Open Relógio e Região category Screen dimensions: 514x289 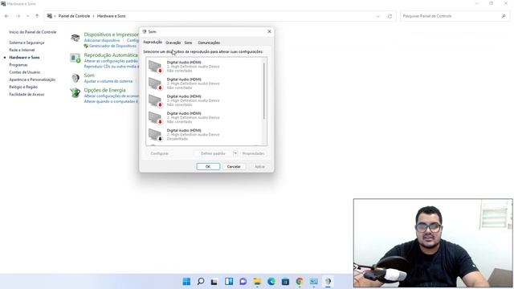23,87
